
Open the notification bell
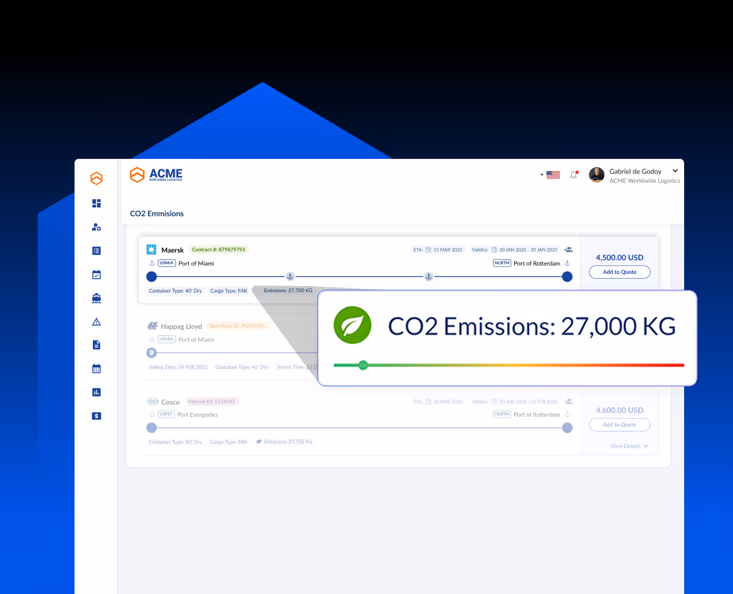[x=574, y=175]
